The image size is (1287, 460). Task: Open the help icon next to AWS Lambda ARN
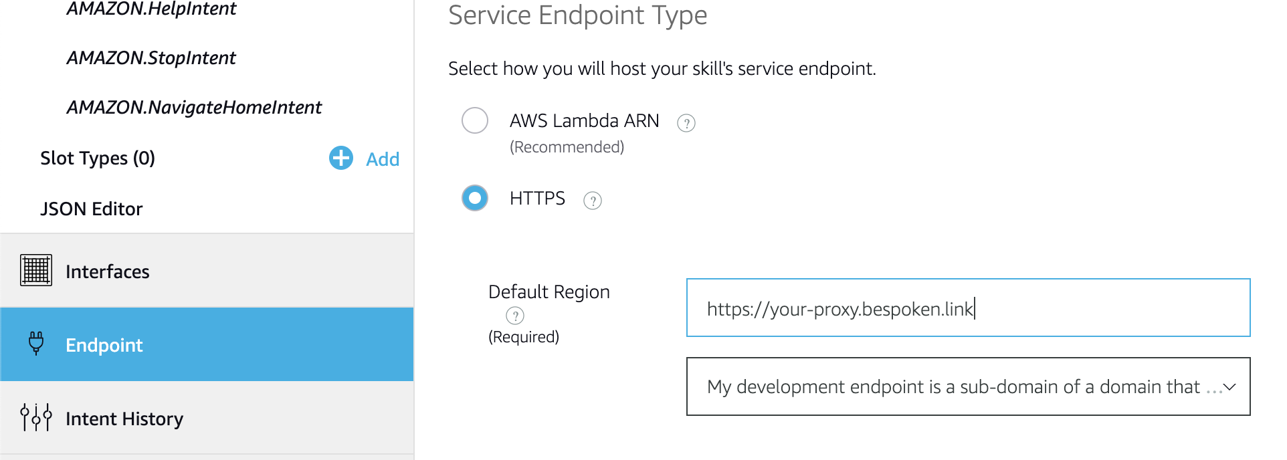point(686,123)
